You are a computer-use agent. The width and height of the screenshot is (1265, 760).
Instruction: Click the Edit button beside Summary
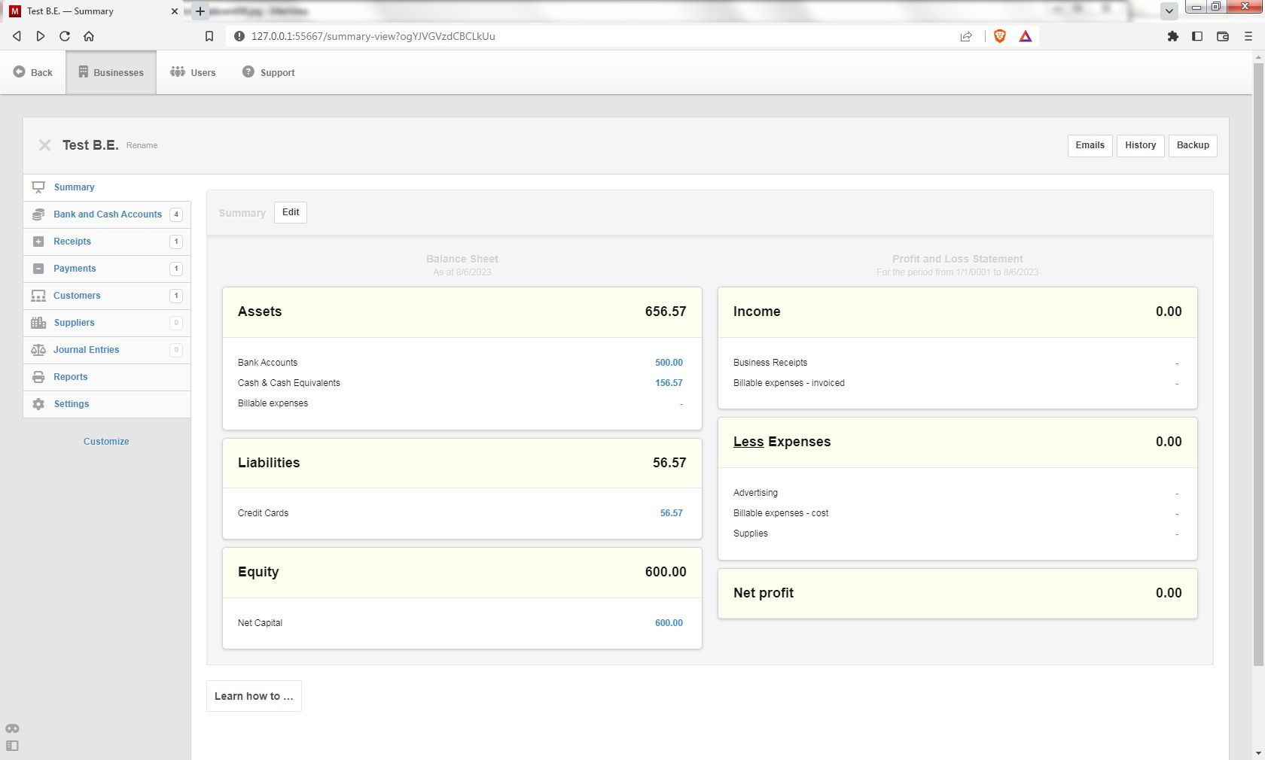(x=291, y=212)
